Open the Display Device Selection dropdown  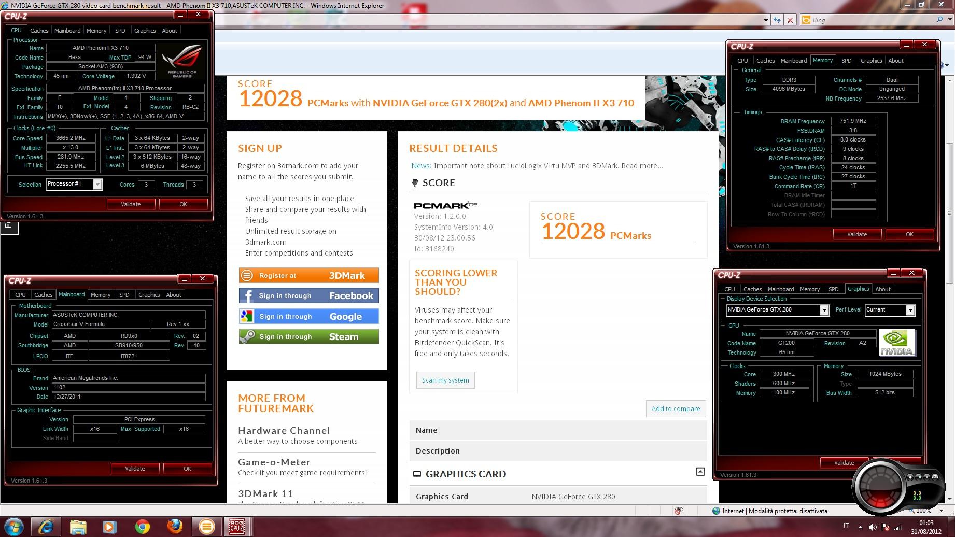tap(824, 310)
